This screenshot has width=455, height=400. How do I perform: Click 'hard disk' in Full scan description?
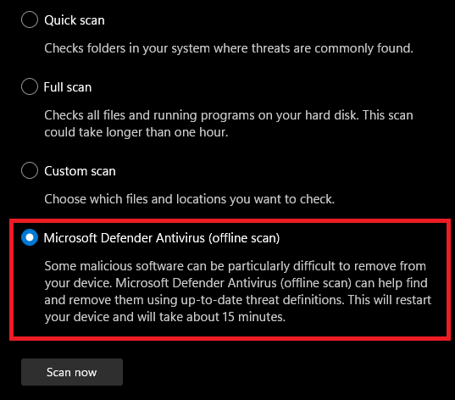(332, 115)
